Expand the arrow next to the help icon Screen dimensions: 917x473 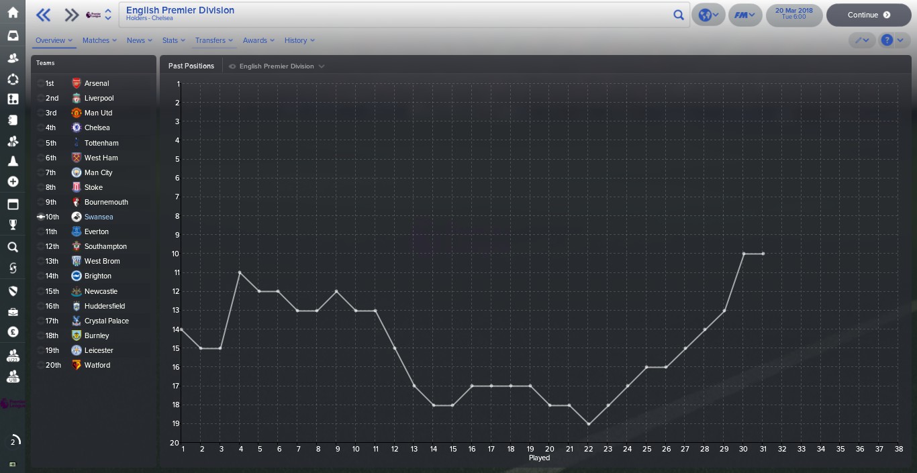coord(901,40)
